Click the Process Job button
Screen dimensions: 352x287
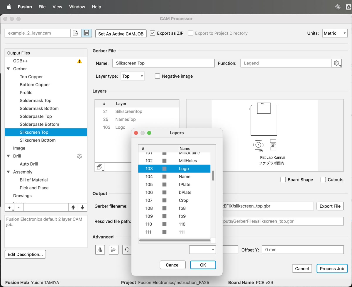pyautogui.click(x=332, y=269)
